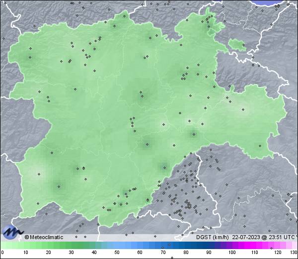Click the 23:51 UTC timestamp
The height and width of the screenshot is (259, 298).
[281, 237]
